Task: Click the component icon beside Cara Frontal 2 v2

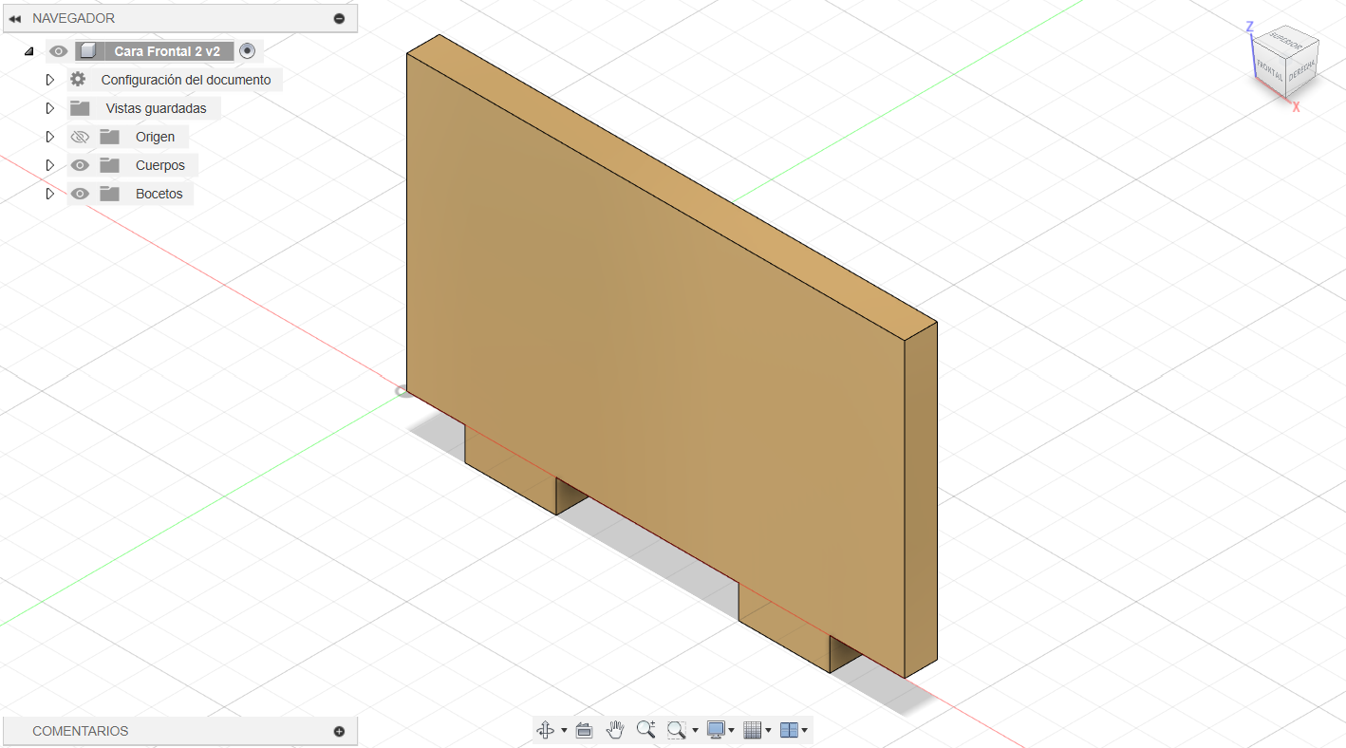Action: 88,51
